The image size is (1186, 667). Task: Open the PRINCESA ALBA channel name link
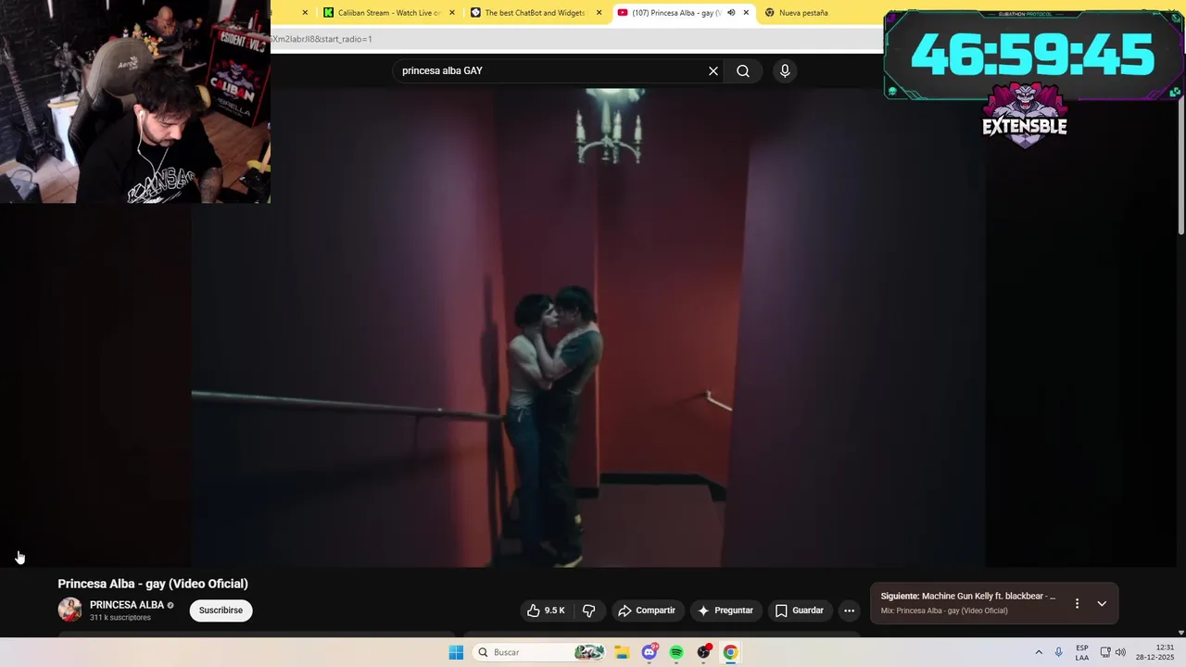(x=127, y=605)
